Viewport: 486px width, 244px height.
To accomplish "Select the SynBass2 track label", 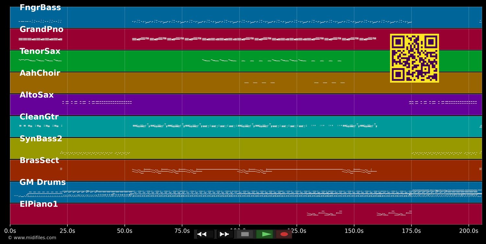I will tap(41, 139).
